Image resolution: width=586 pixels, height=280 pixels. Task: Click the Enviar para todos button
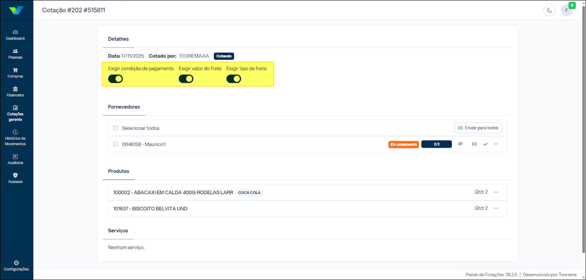[478, 128]
